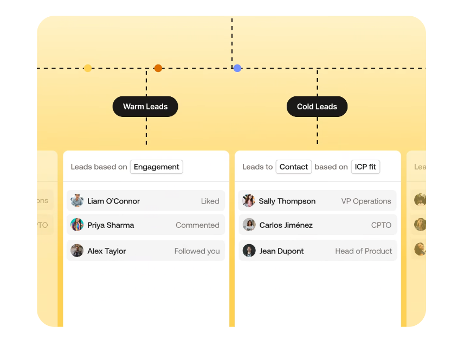Click Liam O'Connor's avatar
This screenshot has width=458, height=347.
coord(77,200)
